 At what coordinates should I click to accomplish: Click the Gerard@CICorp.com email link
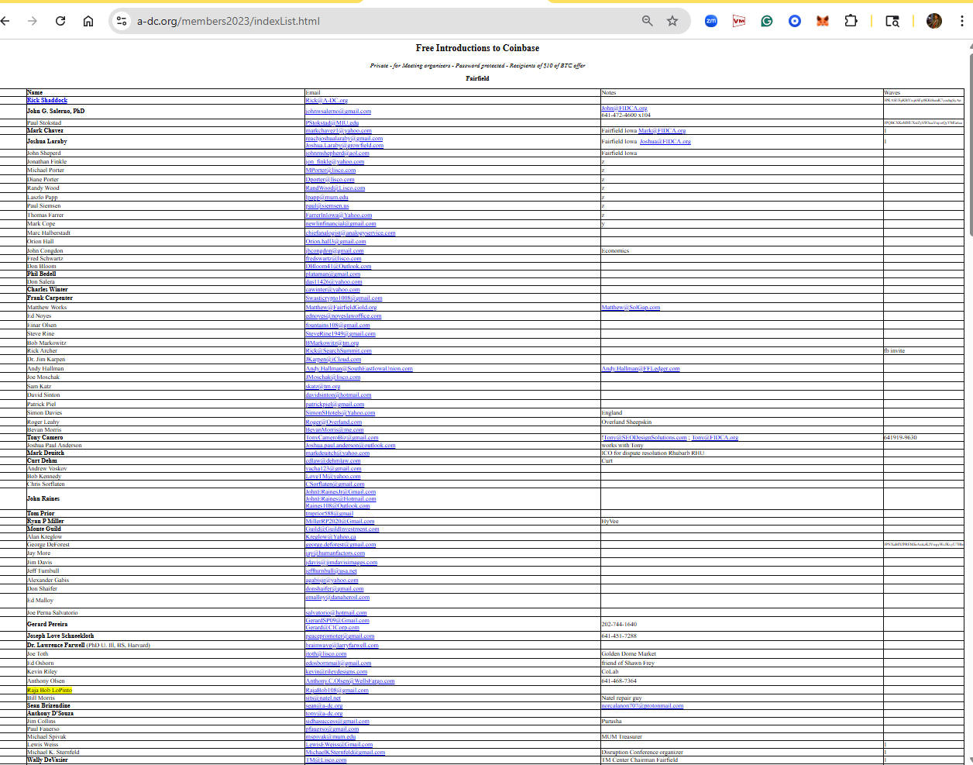[332, 627]
